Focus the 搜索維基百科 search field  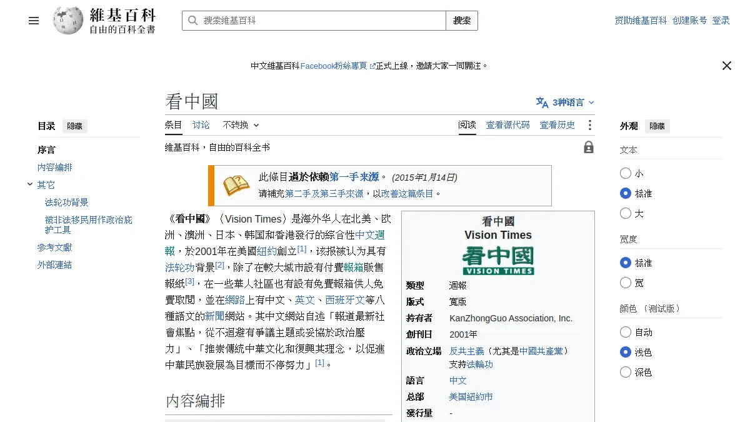314,21
